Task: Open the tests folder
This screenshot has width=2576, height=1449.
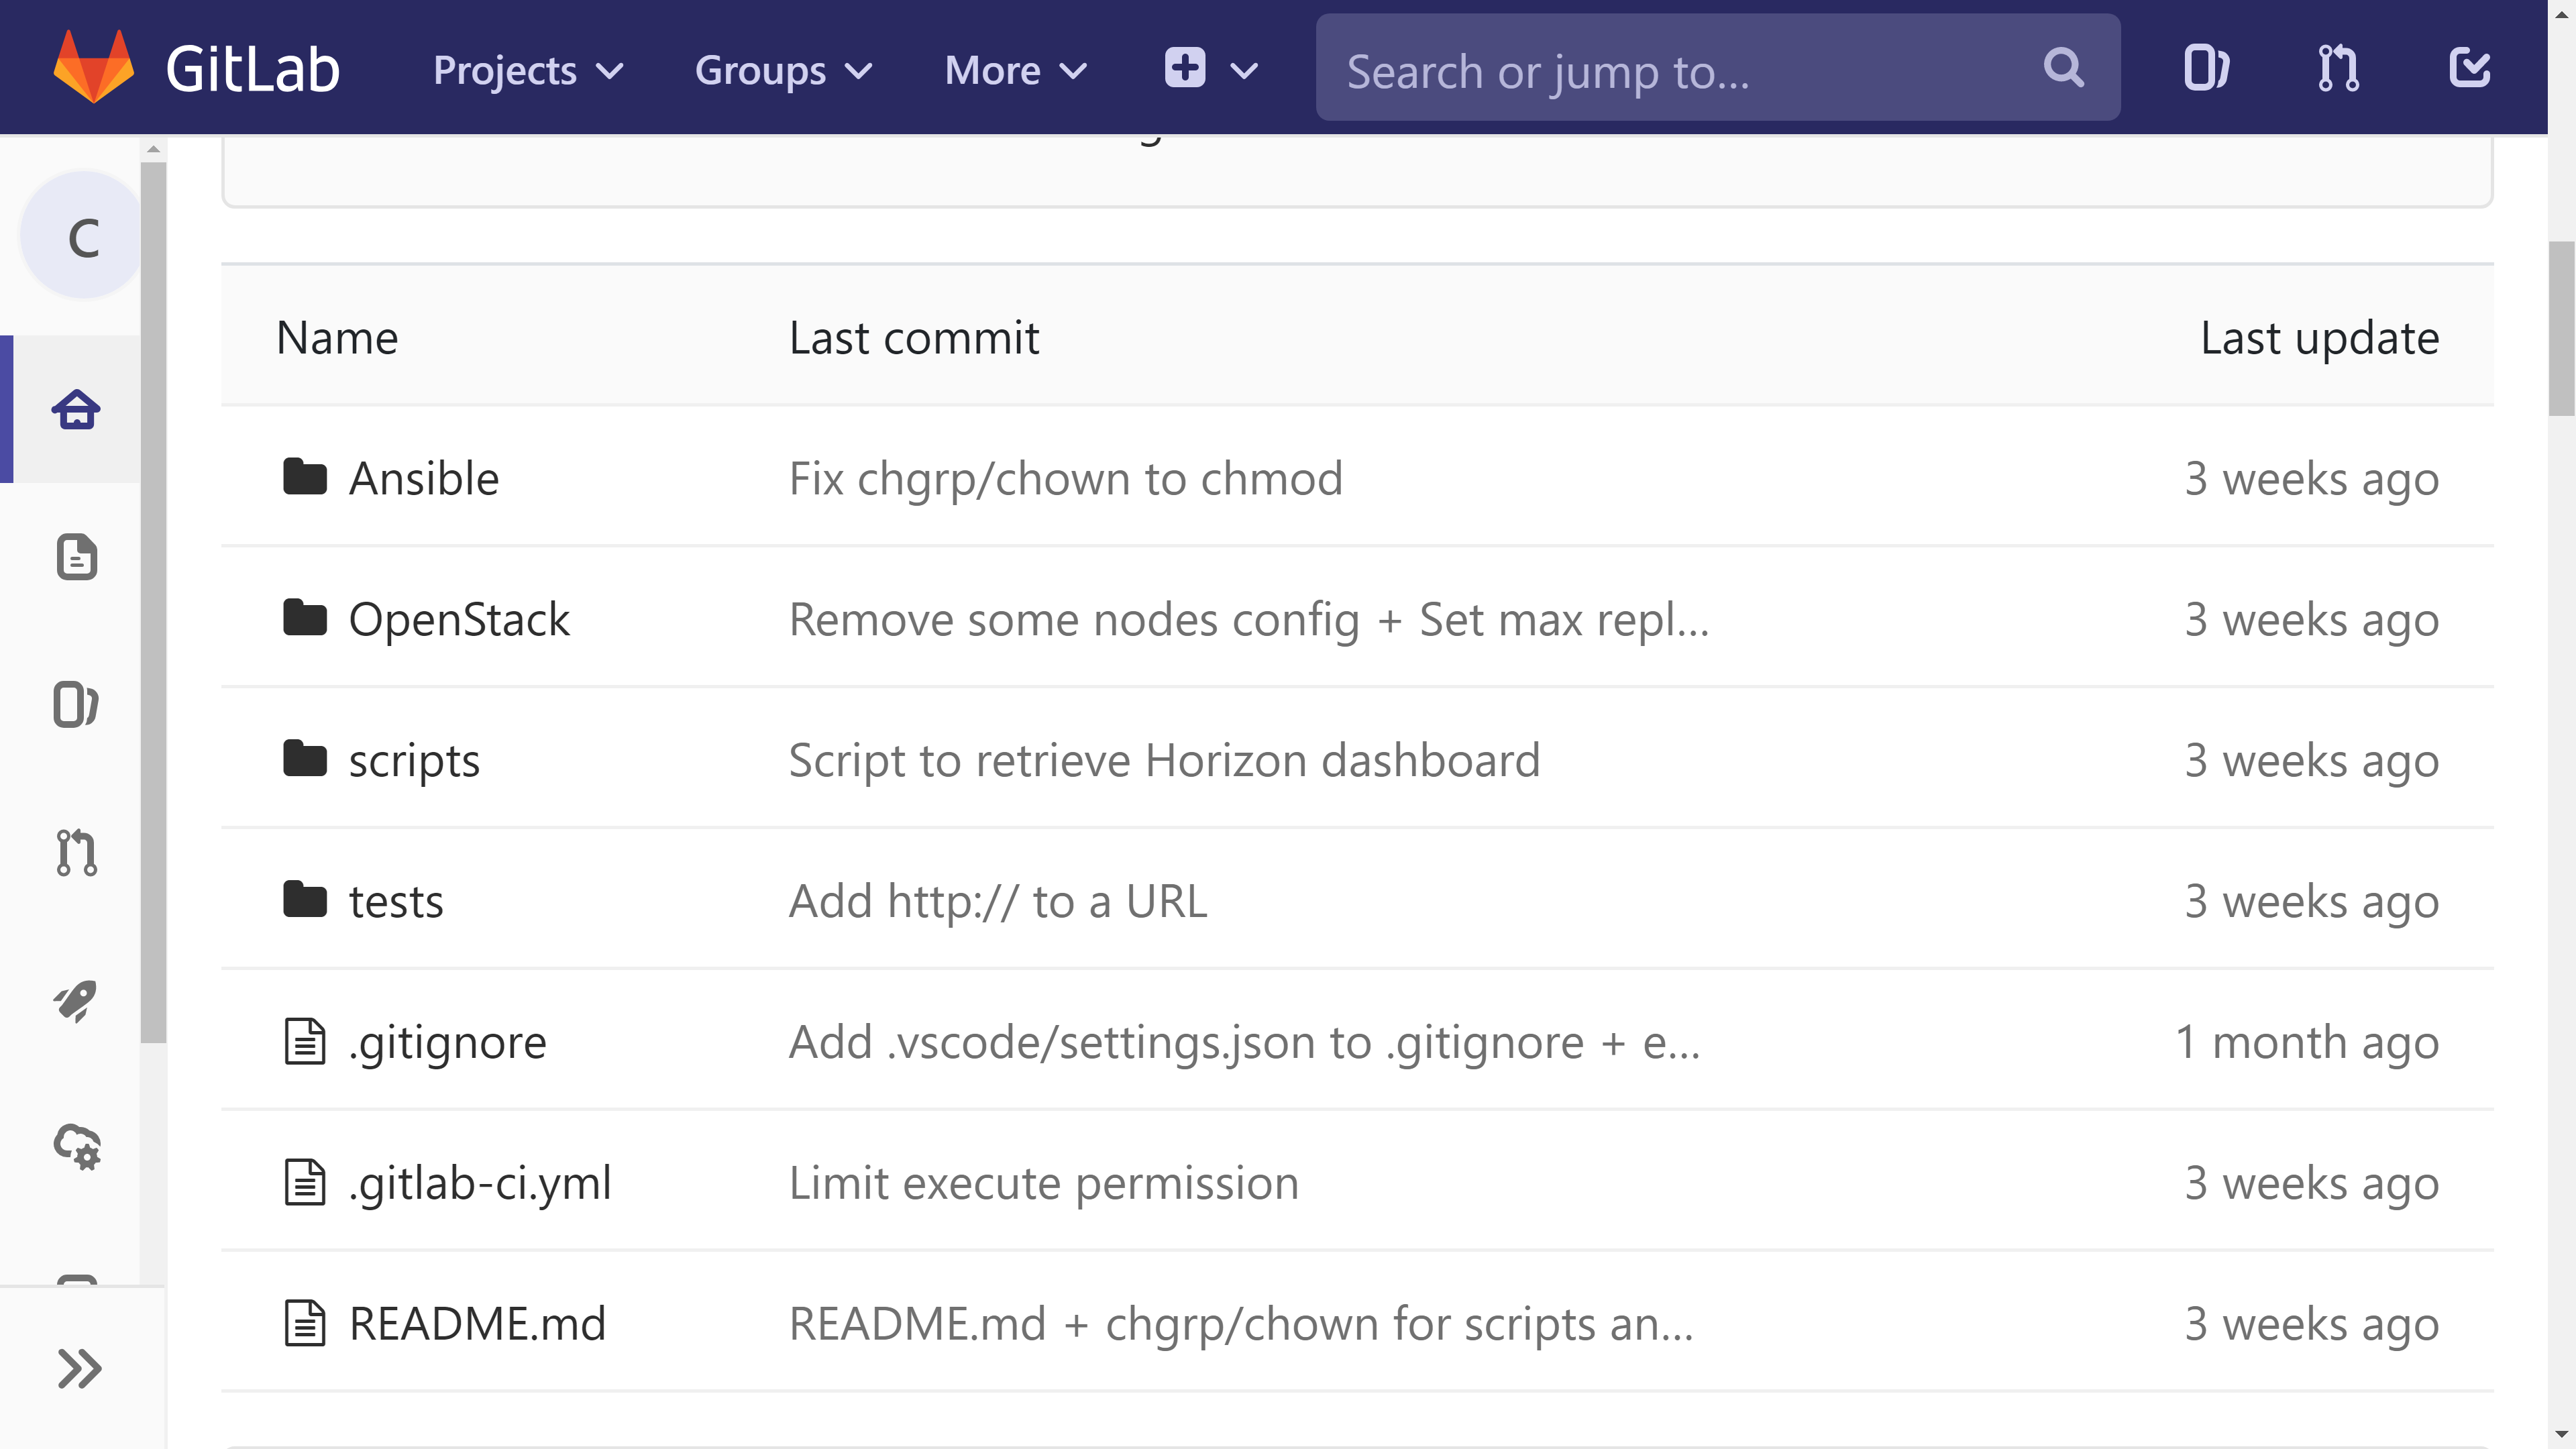Action: pyautogui.click(x=396, y=902)
